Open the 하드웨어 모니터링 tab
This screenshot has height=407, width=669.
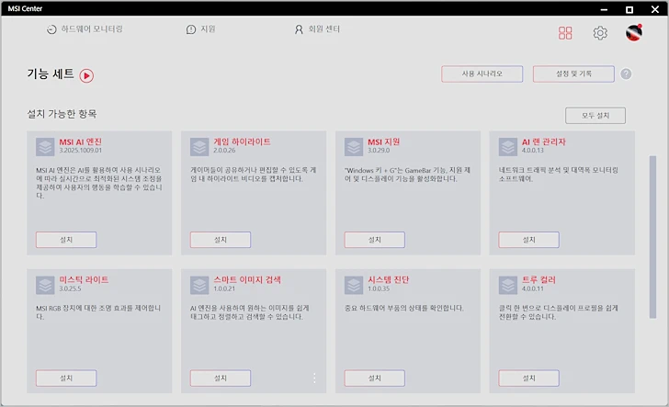click(85, 29)
